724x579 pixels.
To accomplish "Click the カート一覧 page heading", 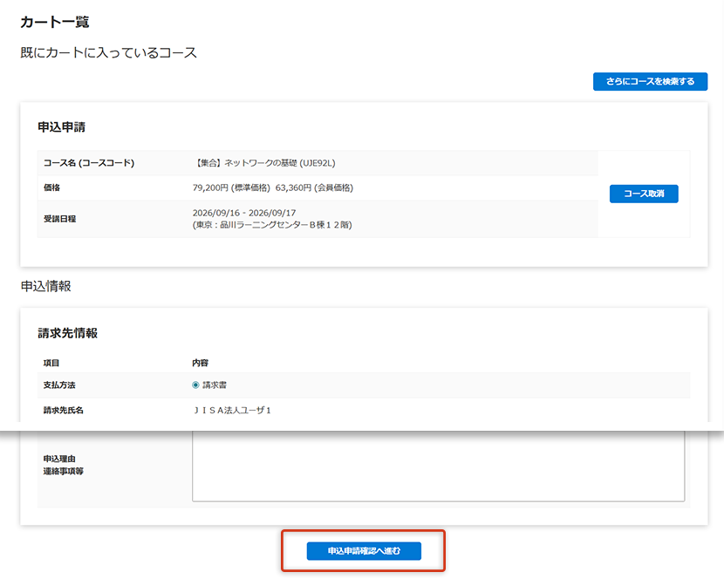I will pyautogui.click(x=55, y=21).
